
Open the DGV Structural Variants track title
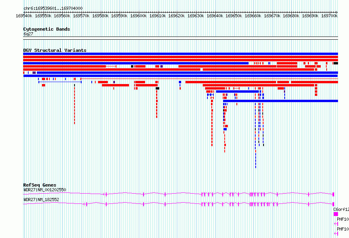tap(55, 50)
